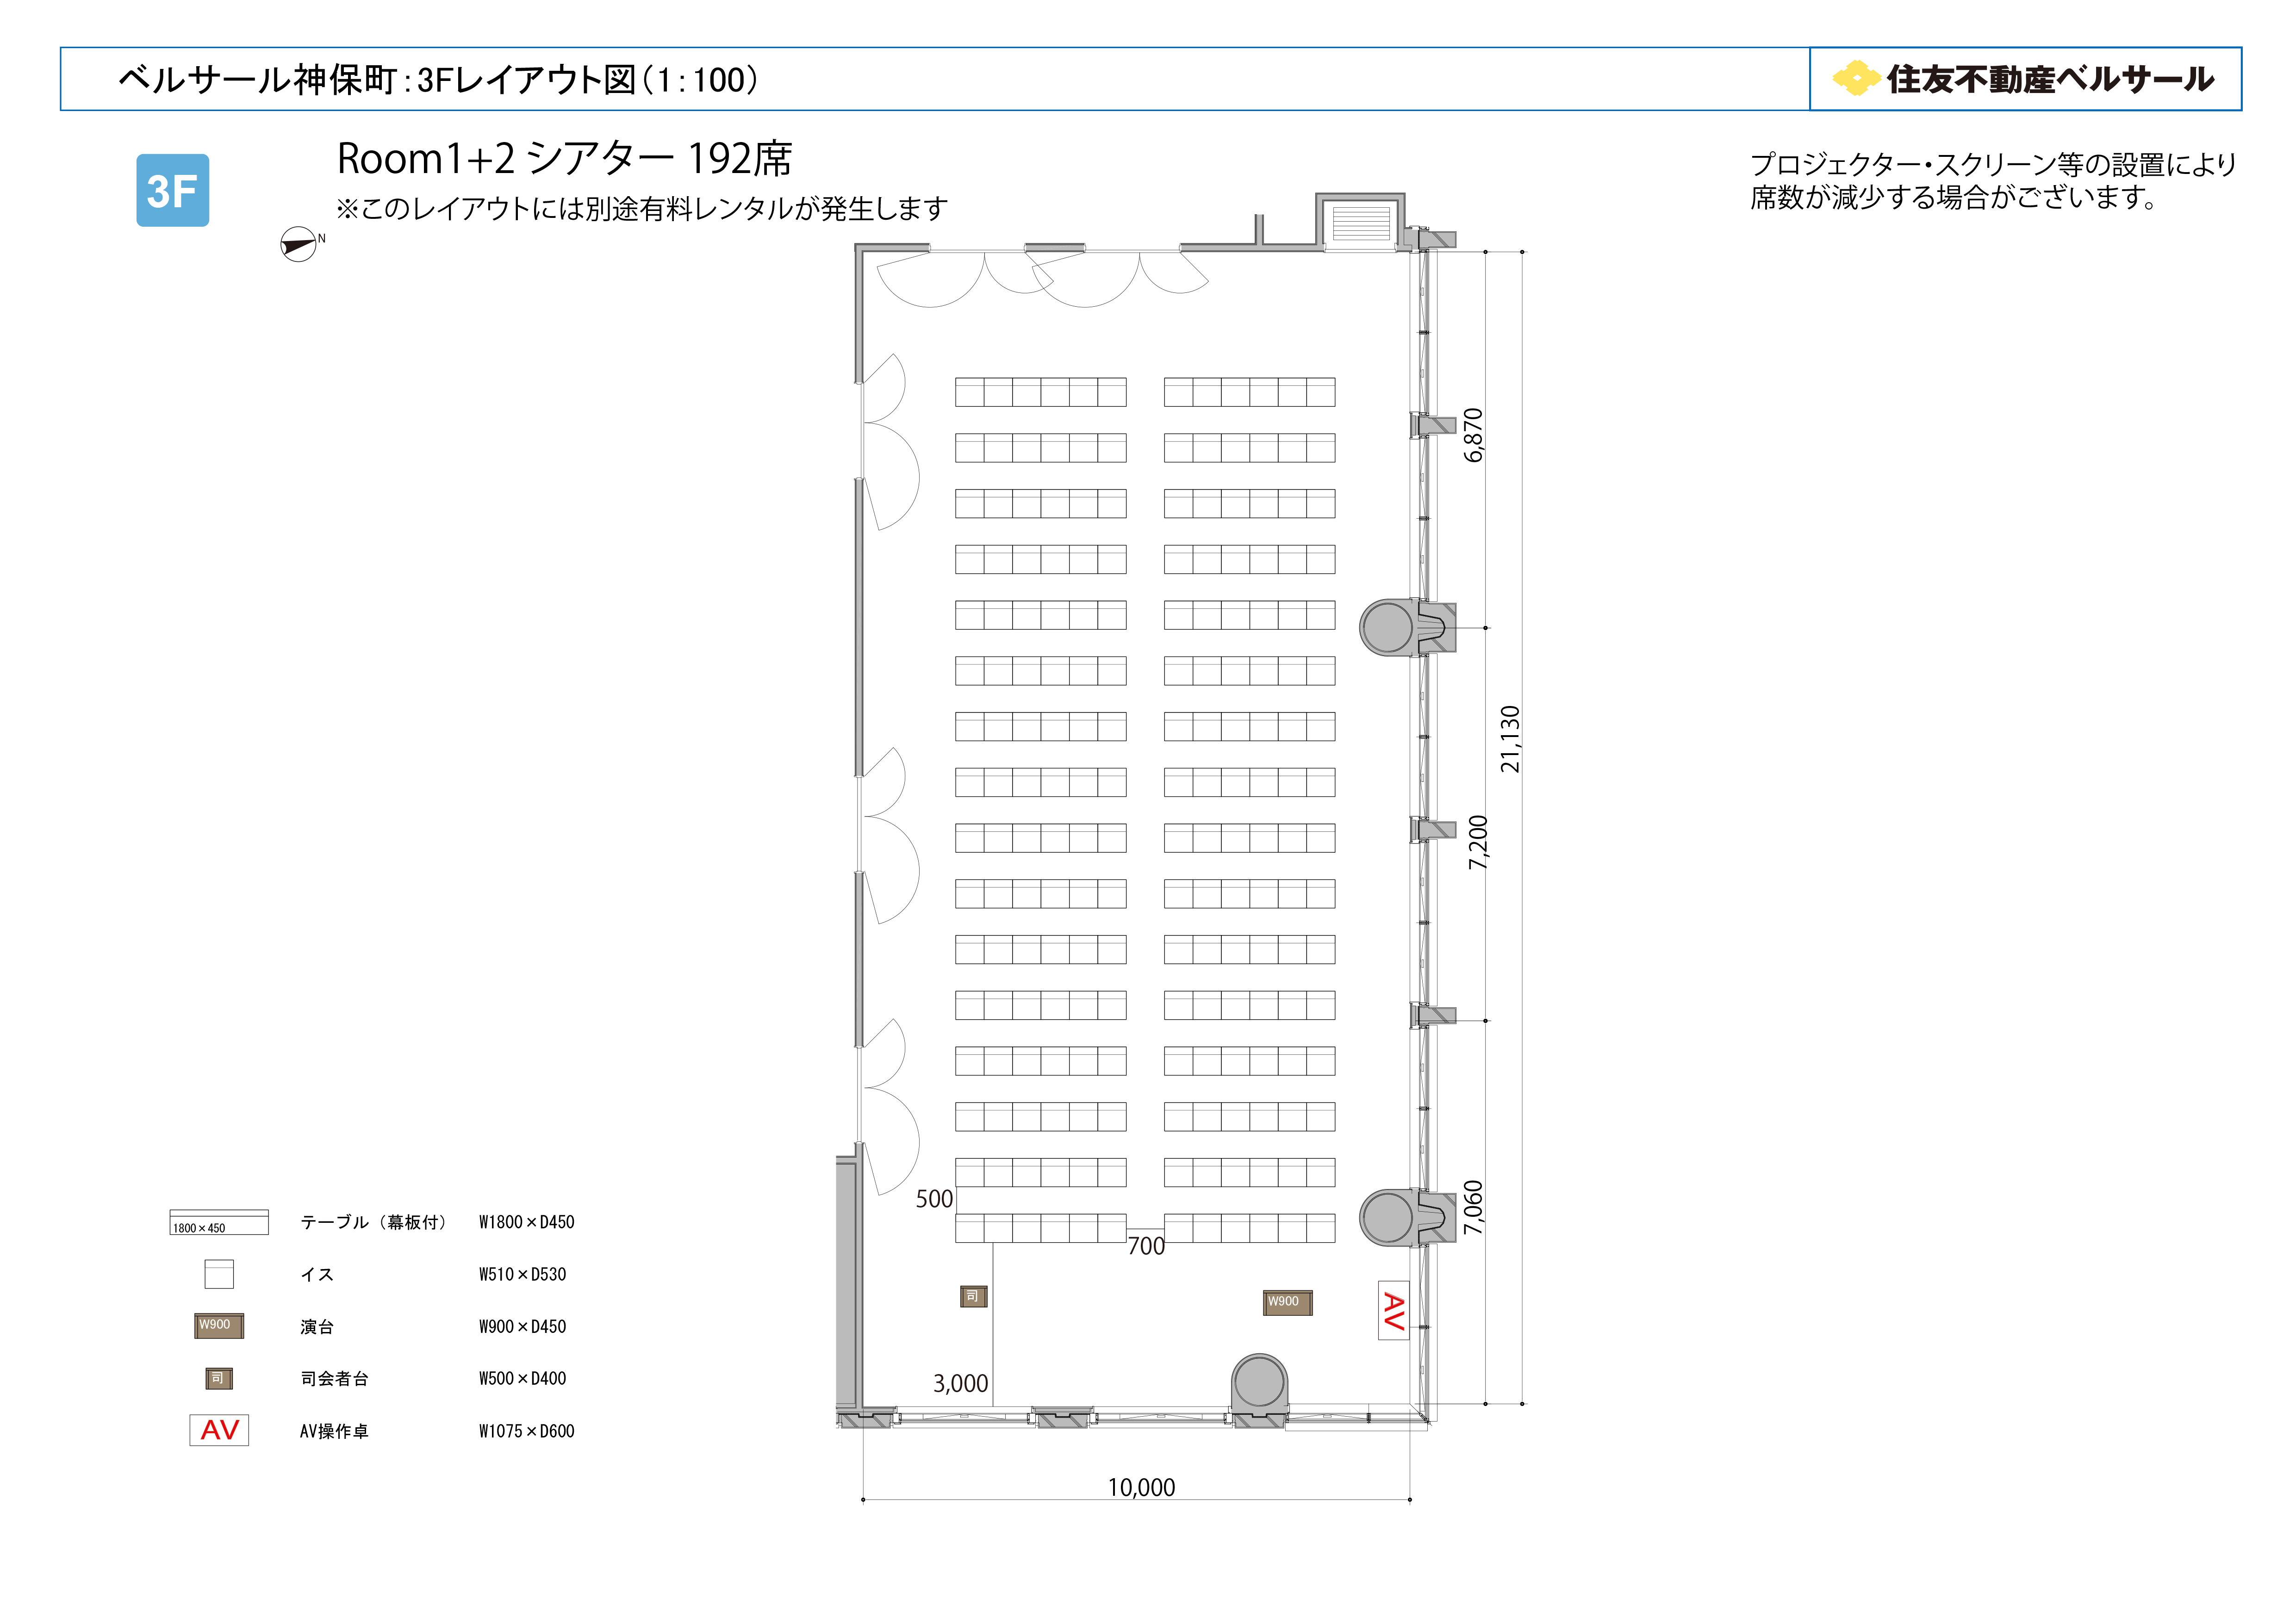This screenshot has height=1623, width=2296.
Task: Click the 700 aisle width label
Action: click(1146, 1246)
